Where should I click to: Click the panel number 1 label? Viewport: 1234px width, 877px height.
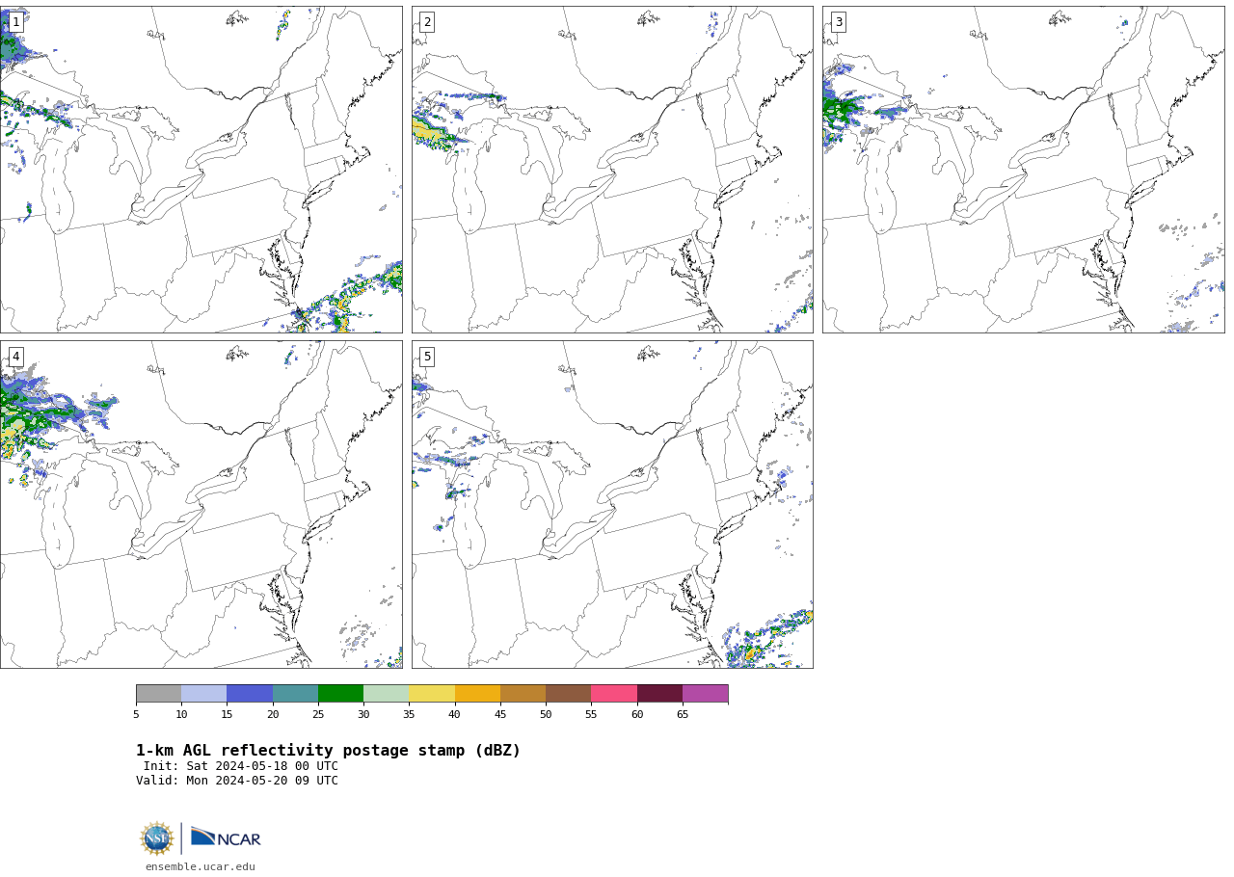pos(15,22)
